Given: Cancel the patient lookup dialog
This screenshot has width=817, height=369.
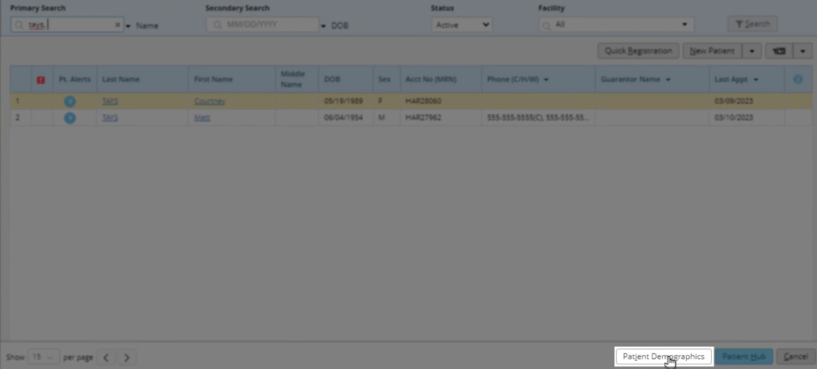Looking at the screenshot, I should coord(796,357).
